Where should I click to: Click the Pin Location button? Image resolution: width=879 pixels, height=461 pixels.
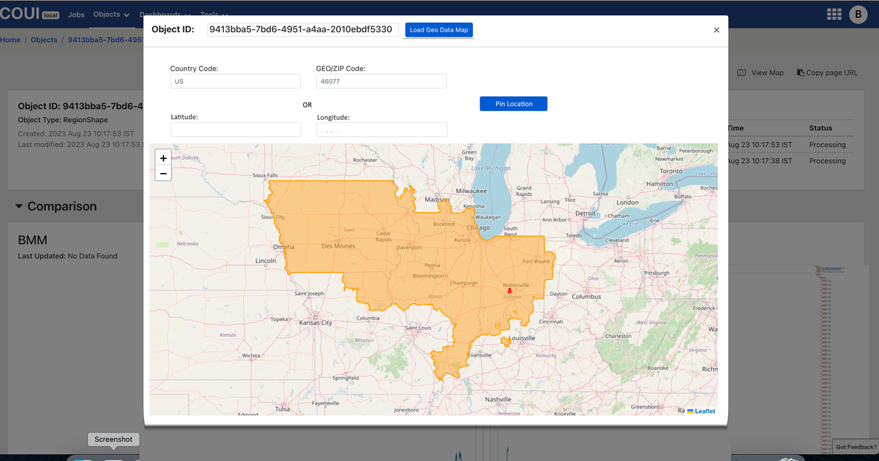click(513, 104)
